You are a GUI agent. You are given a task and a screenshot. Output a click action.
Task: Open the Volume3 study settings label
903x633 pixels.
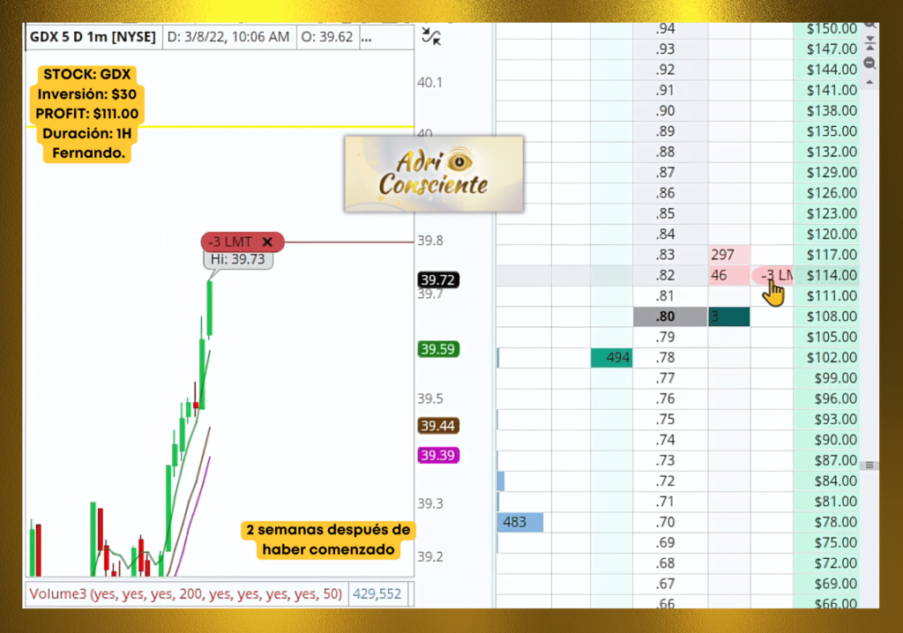pyautogui.click(x=185, y=594)
